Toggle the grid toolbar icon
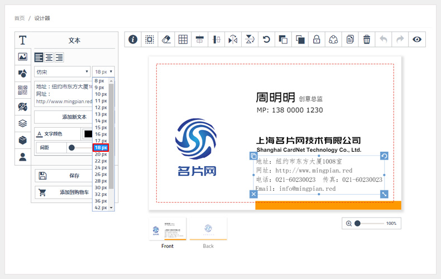Screen dimensions: 441x279 tap(183, 40)
